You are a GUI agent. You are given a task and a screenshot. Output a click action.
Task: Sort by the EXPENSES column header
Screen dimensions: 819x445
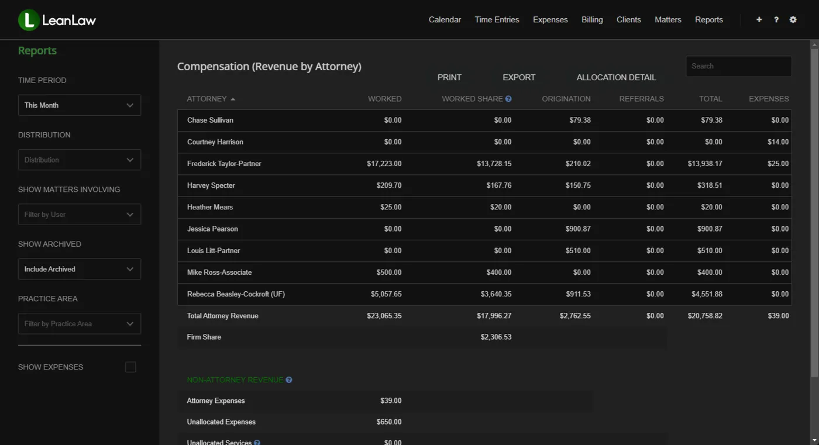point(769,99)
